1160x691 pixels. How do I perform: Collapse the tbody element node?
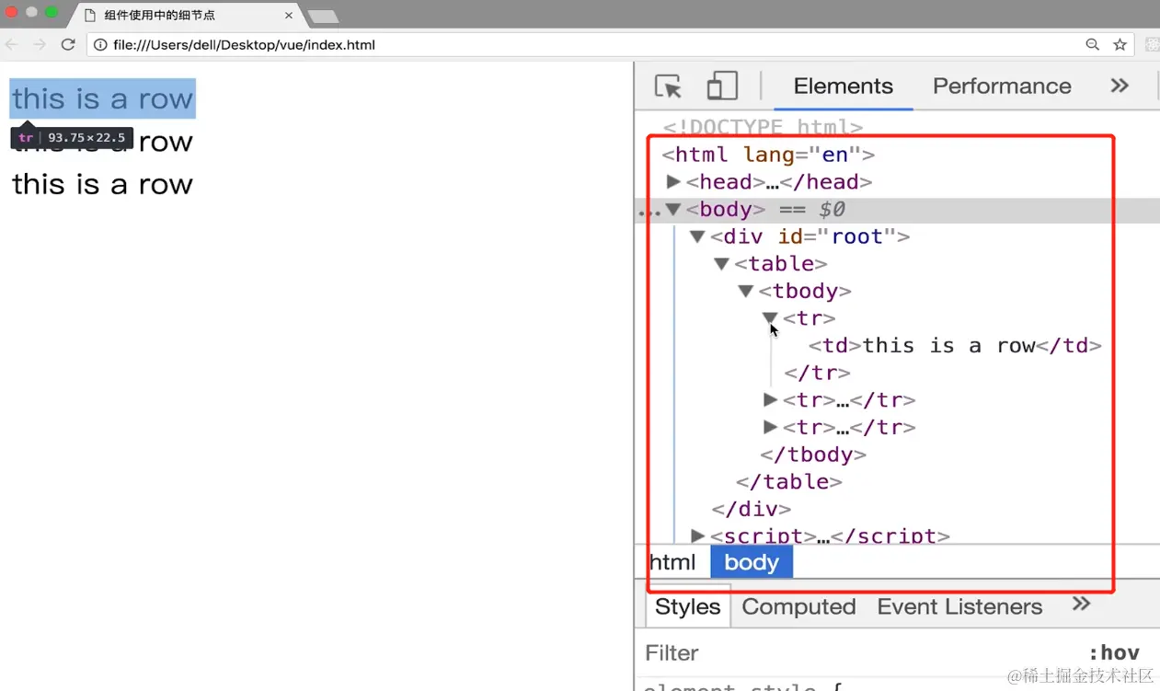746,291
